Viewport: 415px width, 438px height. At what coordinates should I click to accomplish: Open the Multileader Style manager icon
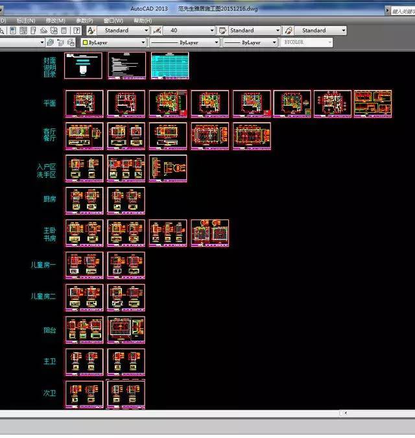(x=289, y=30)
